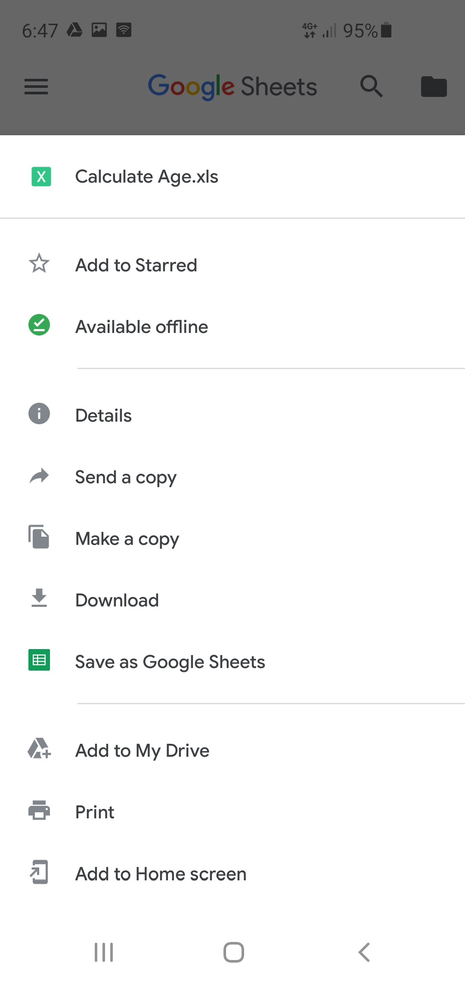Tap the Send a copy arrow icon
465x982 pixels.
tap(39, 475)
